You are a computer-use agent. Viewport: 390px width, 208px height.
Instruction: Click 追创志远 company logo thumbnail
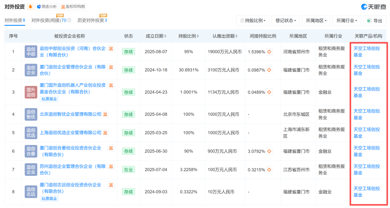click(x=31, y=192)
